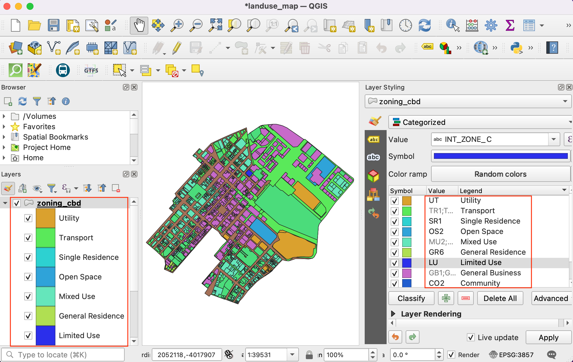573x362 pixels.
Task: Click the Classify button
Action: pos(411,298)
